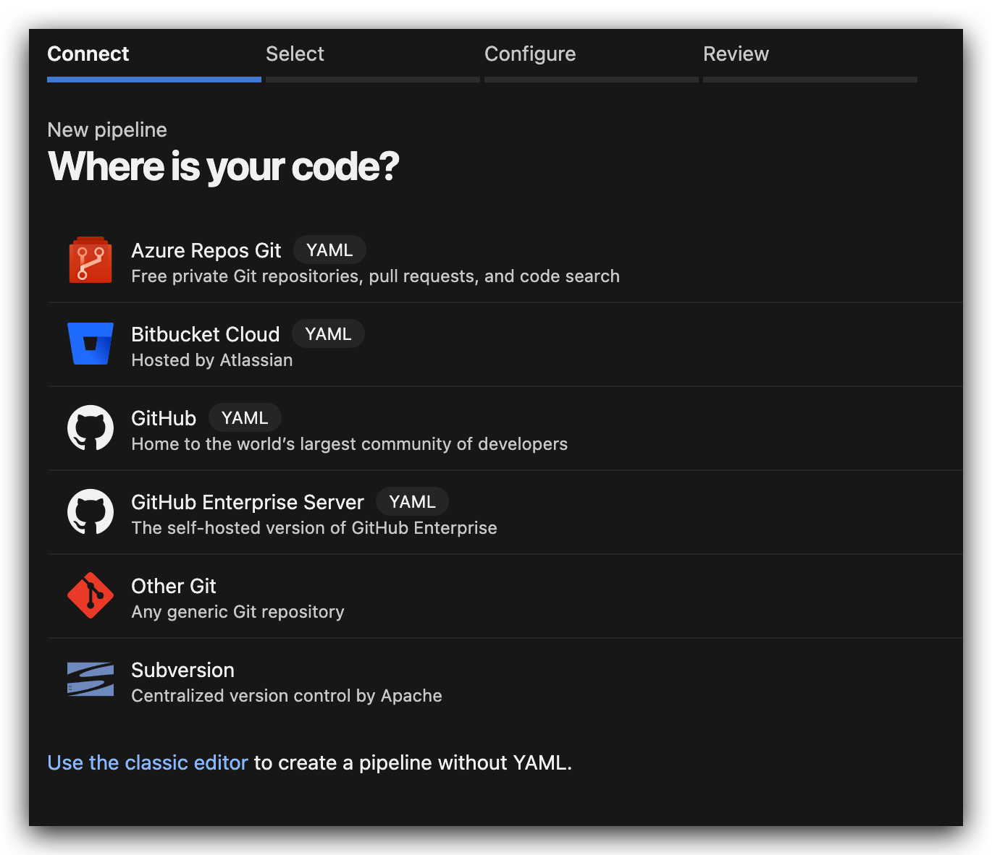This screenshot has width=992, height=855.
Task: Switch to the Connect step tab
Action: pos(88,54)
